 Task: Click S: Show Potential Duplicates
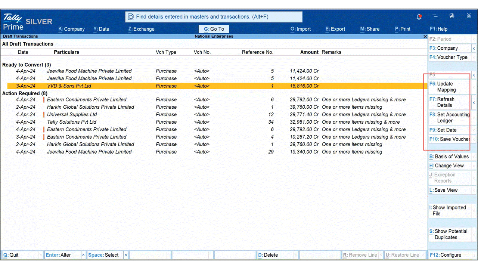[x=450, y=234]
